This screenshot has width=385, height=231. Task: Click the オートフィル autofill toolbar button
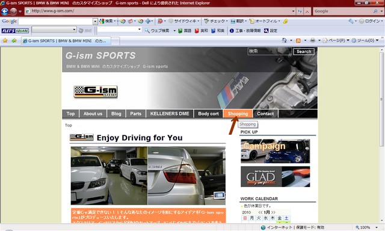263,22
